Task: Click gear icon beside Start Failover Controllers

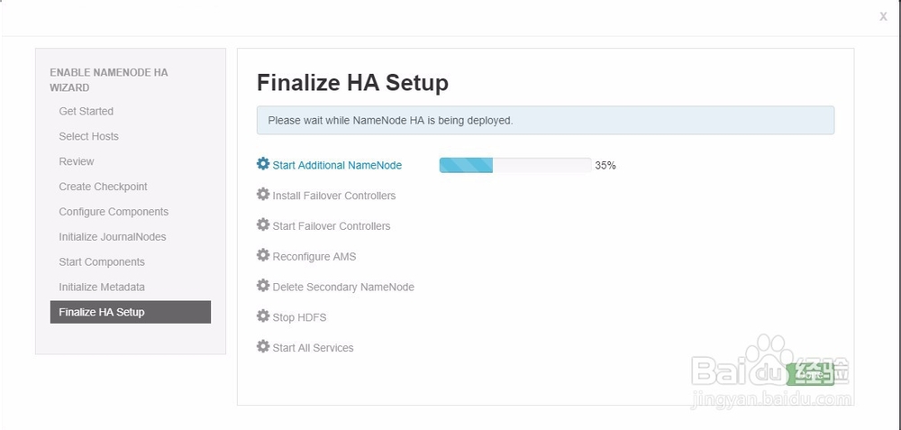Action: coord(263,224)
